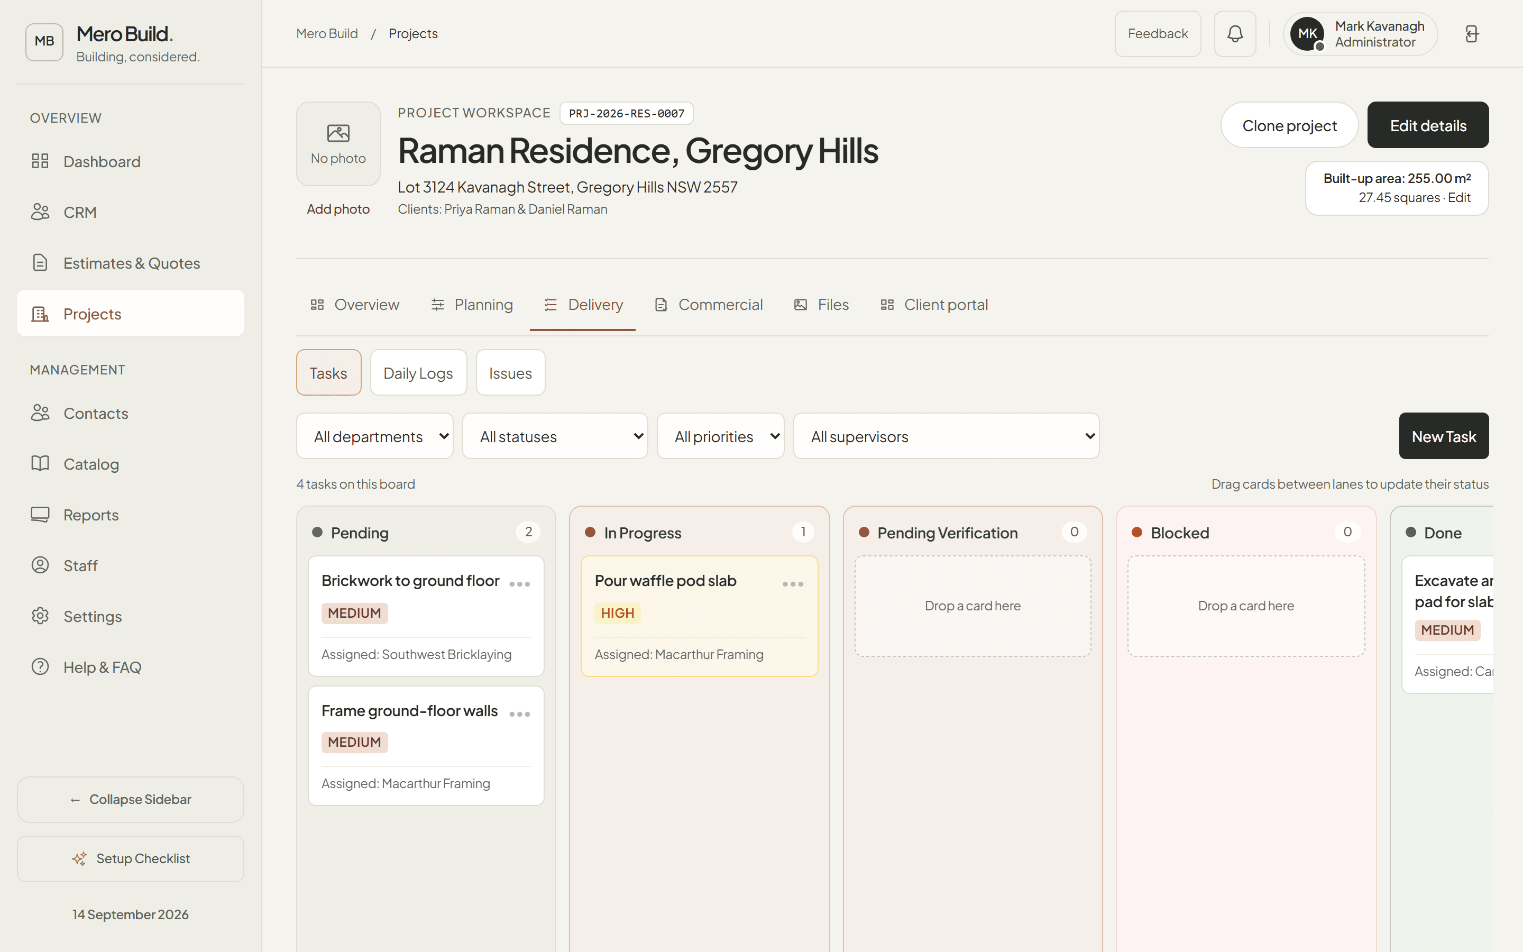Click the MB logo badge
Screen dimensions: 1523x952
pos(44,42)
